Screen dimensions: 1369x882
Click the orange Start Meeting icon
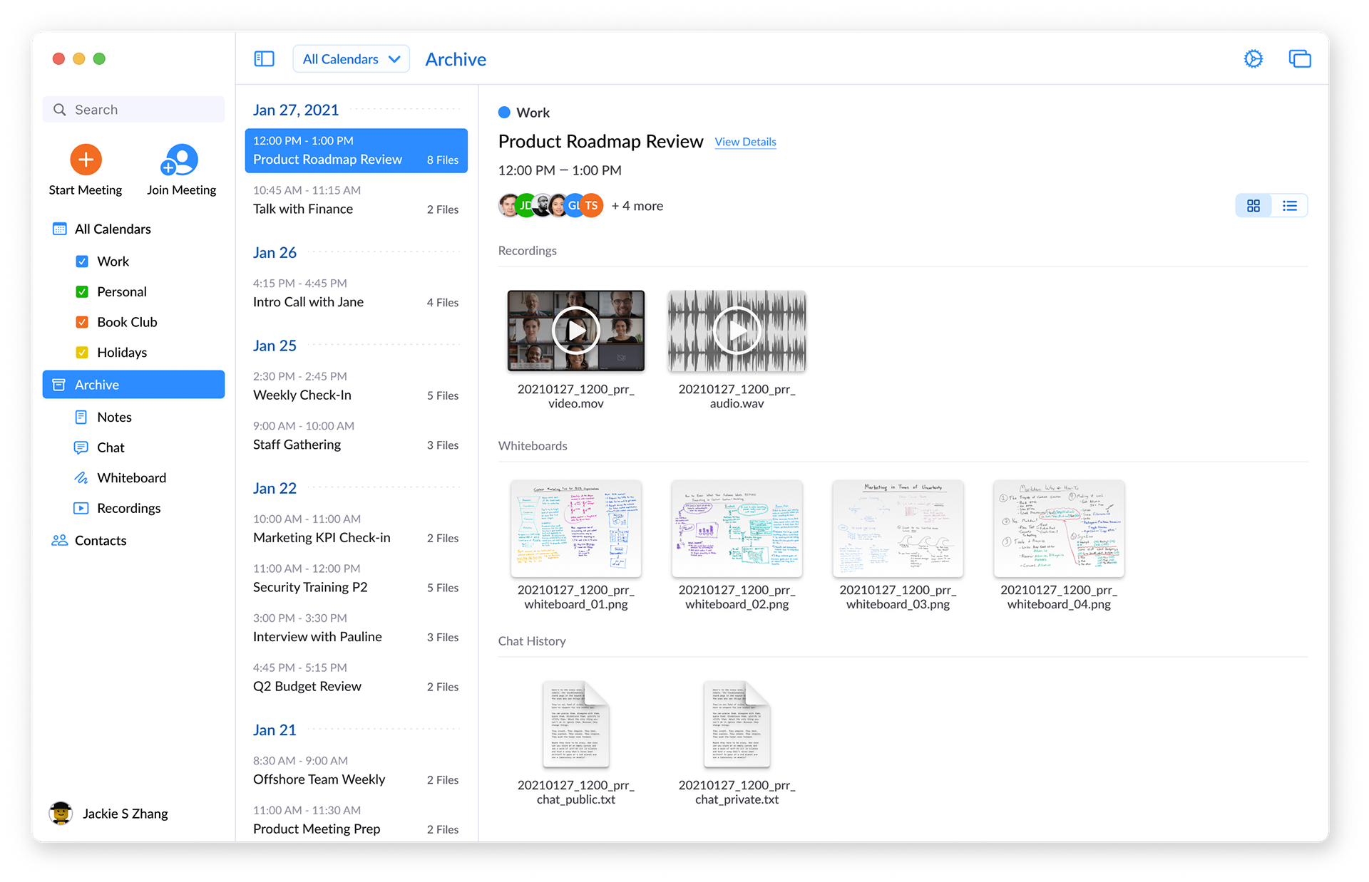tap(86, 160)
